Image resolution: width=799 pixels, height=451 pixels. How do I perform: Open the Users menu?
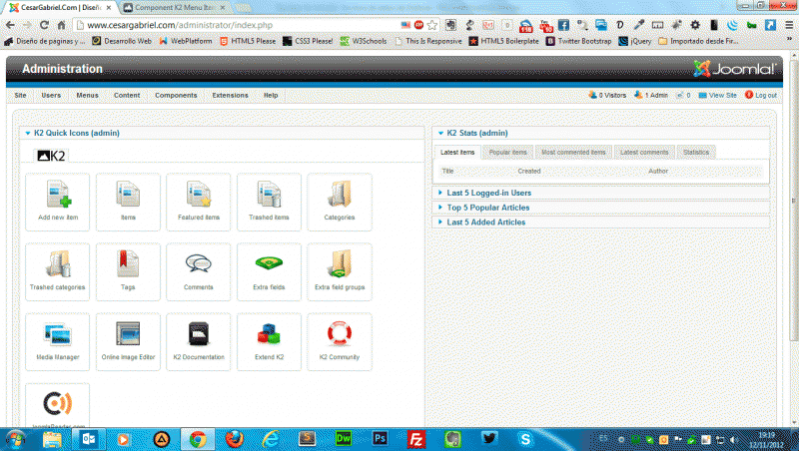pos(51,95)
